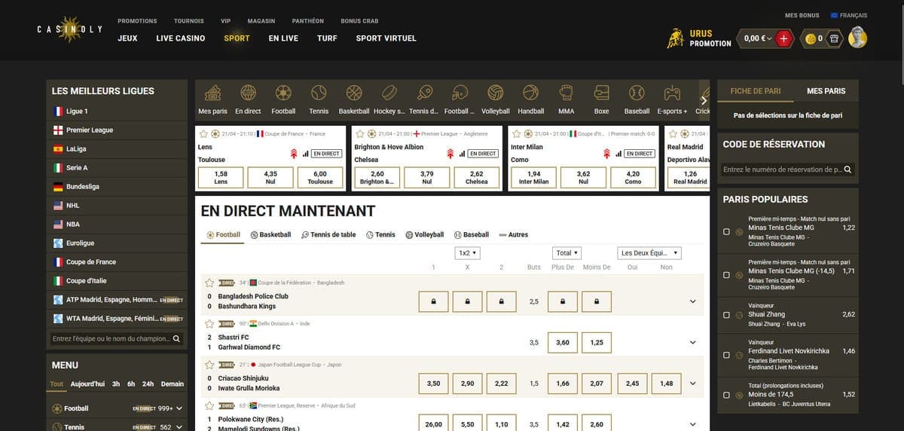
Task: Open the Total market dropdown
Action: point(567,253)
